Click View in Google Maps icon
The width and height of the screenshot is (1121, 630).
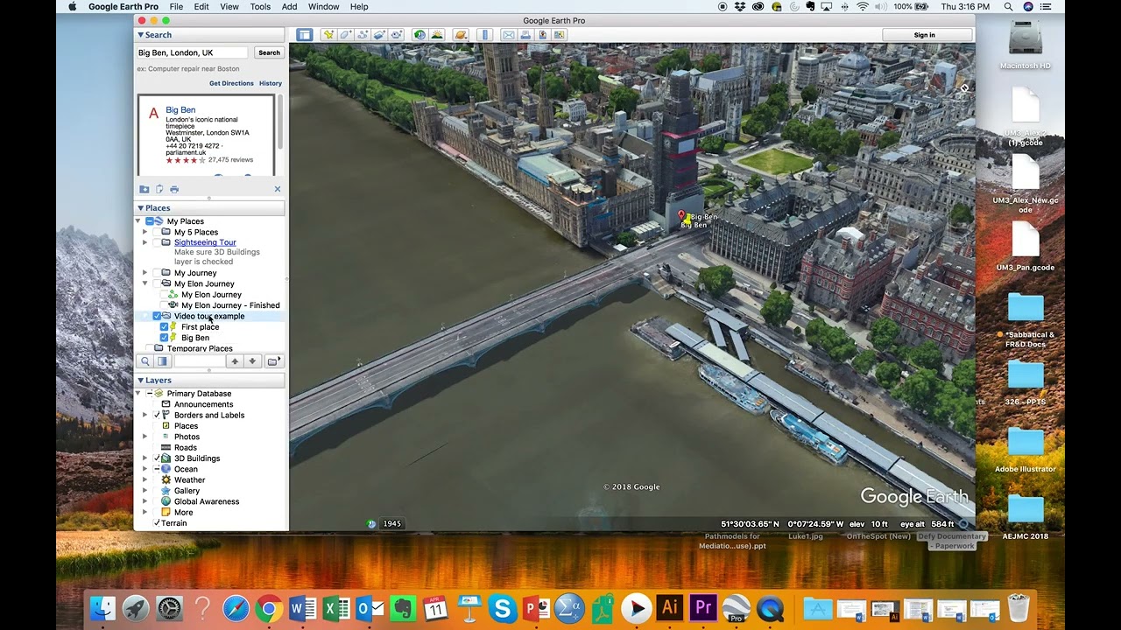click(560, 35)
